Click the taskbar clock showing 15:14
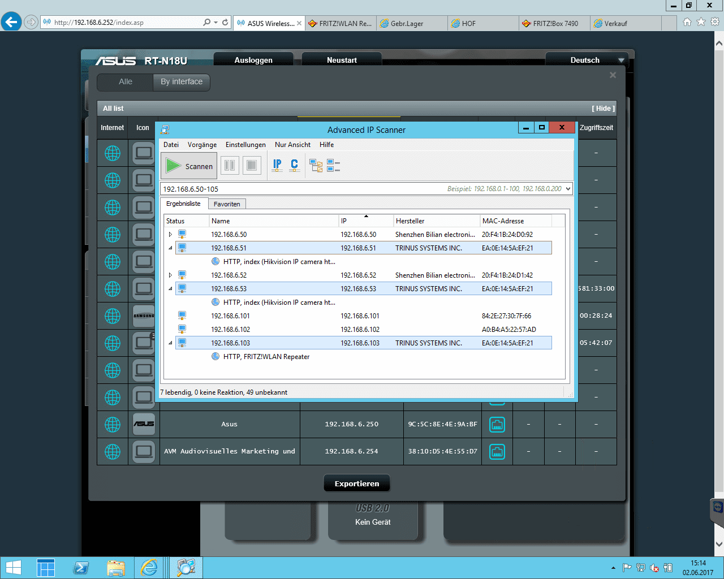 coord(698,568)
